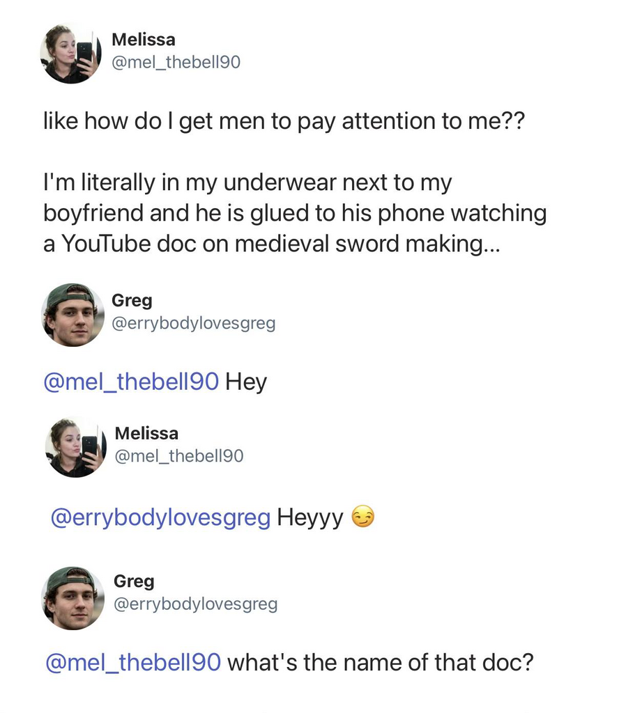Click @mel_thebell90 mention before 'what's the name'
This screenshot has width=619, height=713.
[133, 661]
